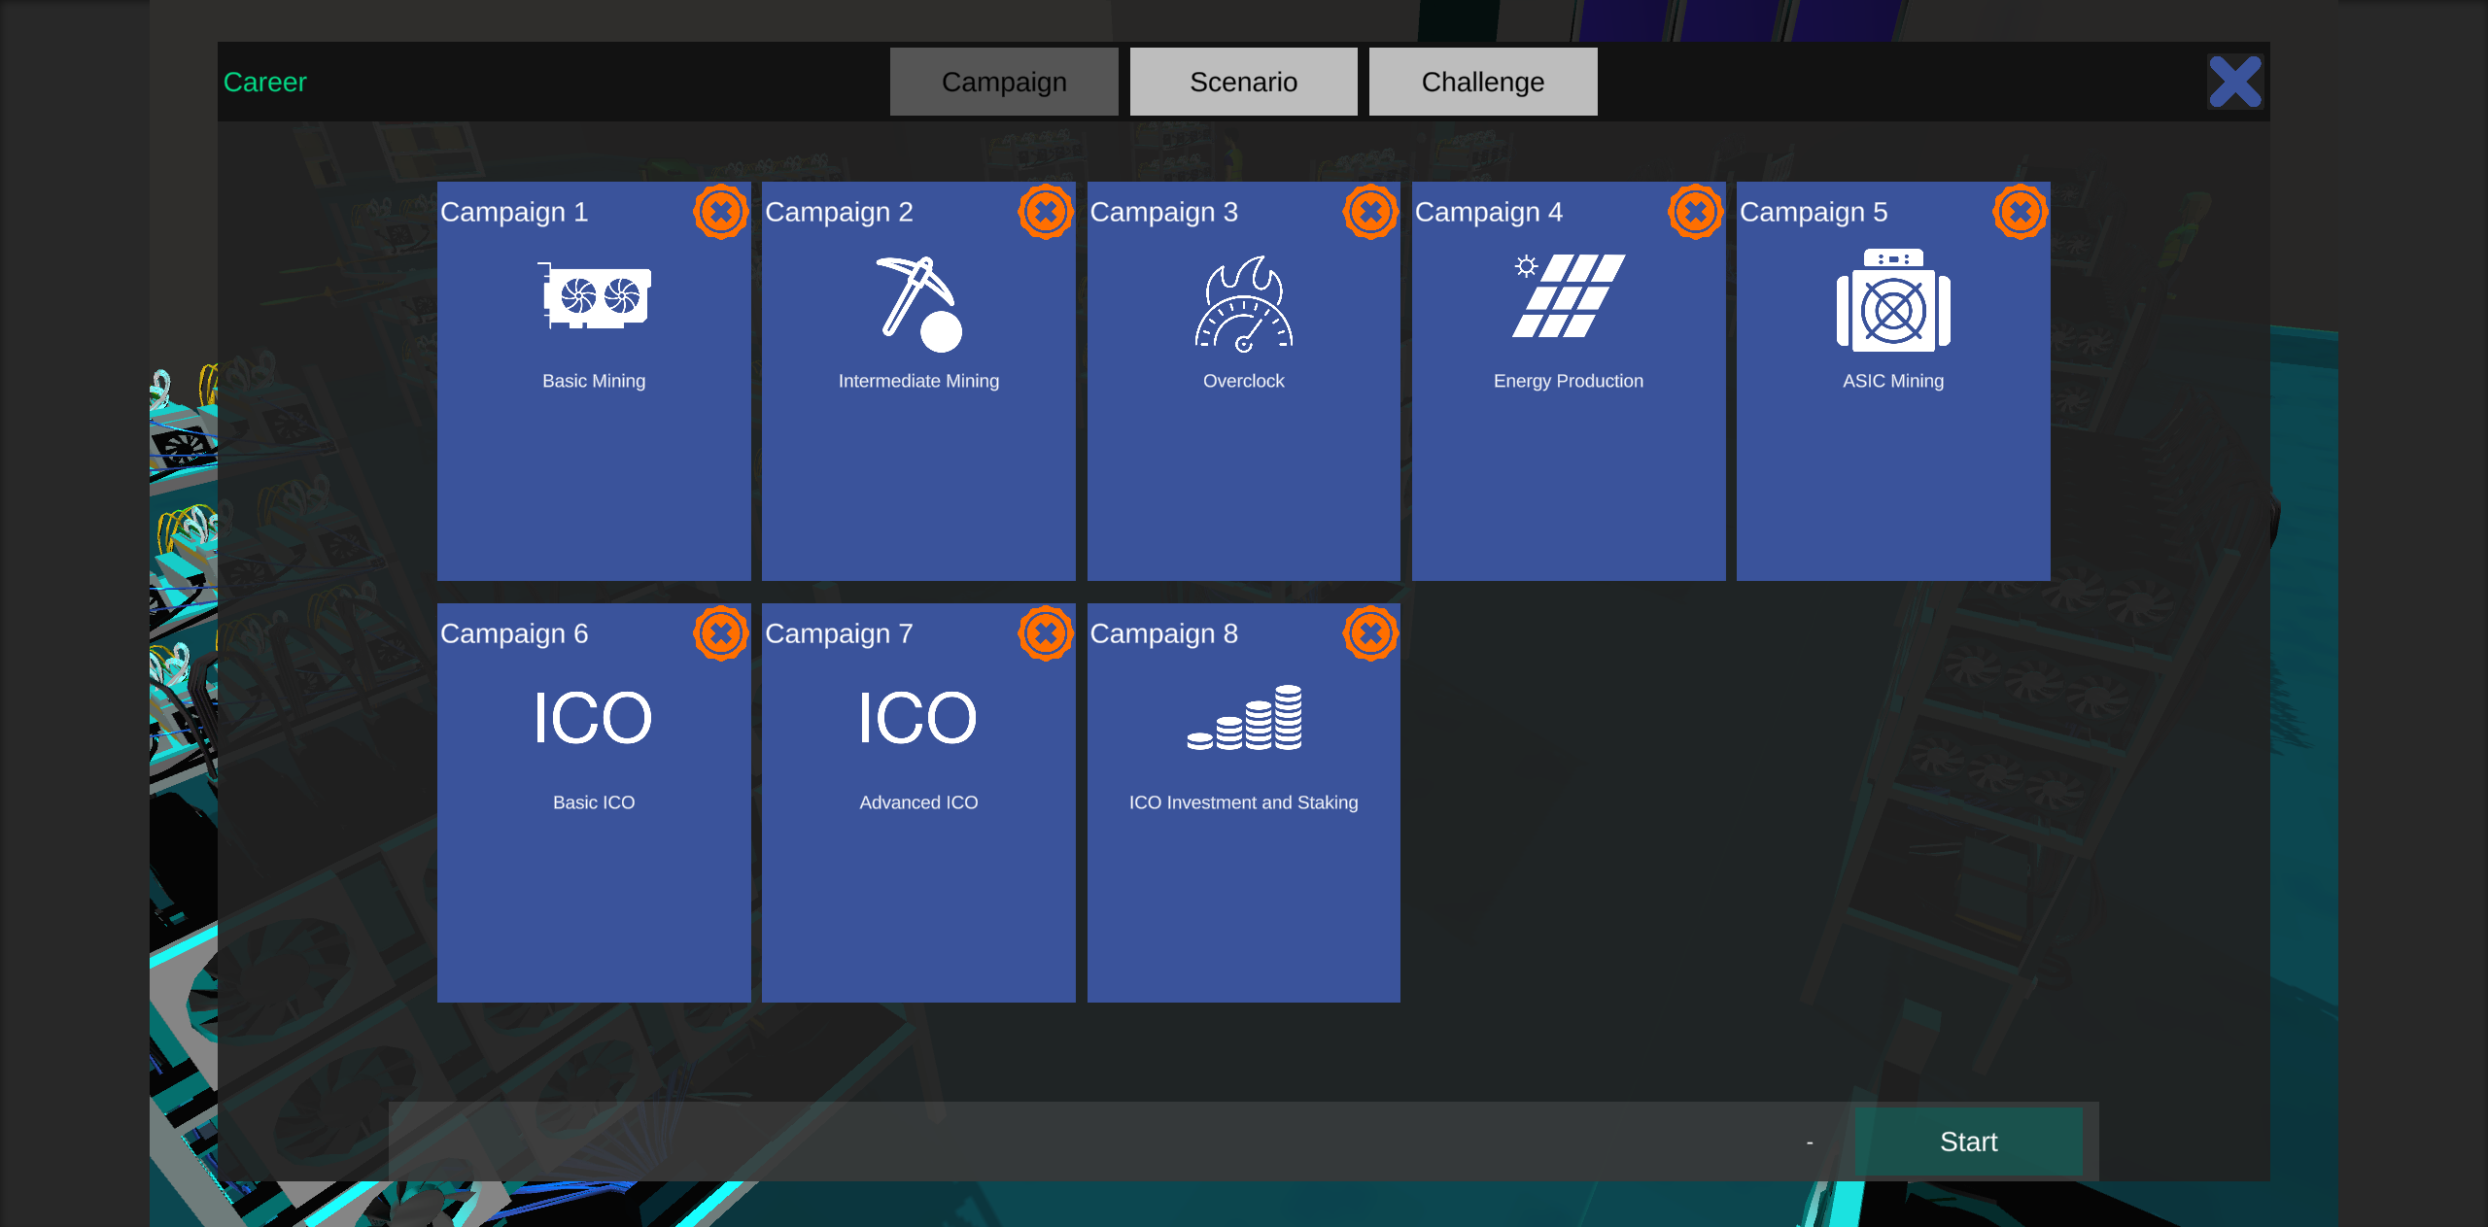Choose the Overclock flame gauge icon
Image resolution: width=2488 pixels, height=1227 pixels.
tap(1243, 303)
